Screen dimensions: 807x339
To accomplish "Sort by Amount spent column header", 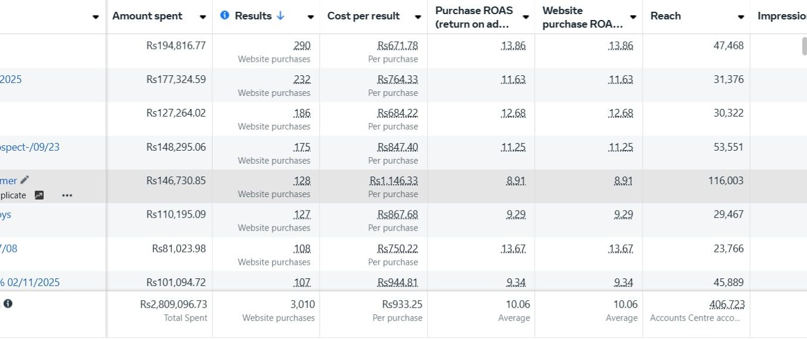I will click(147, 16).
